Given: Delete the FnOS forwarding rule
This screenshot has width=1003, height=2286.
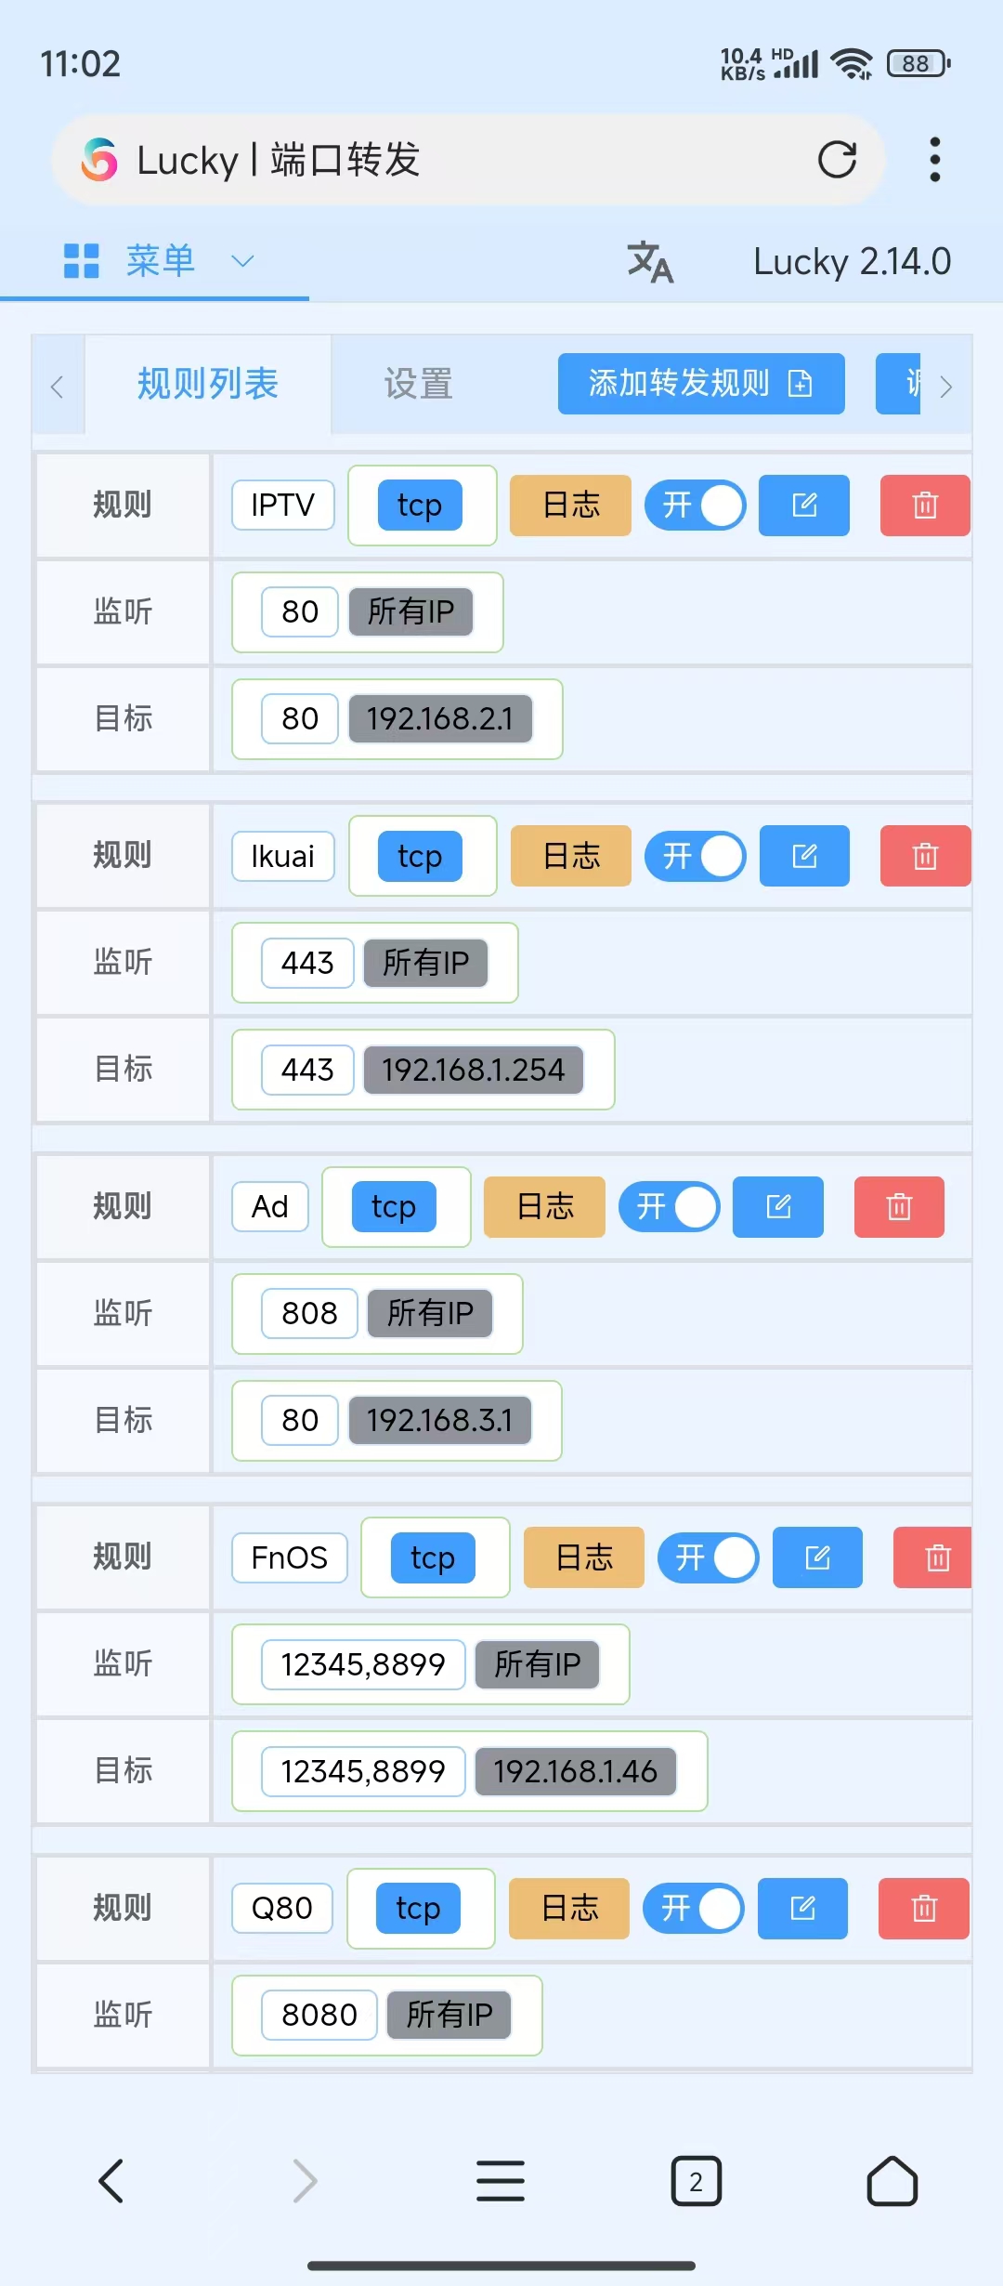Looking at the screenshot, I should pos(932,1557).
